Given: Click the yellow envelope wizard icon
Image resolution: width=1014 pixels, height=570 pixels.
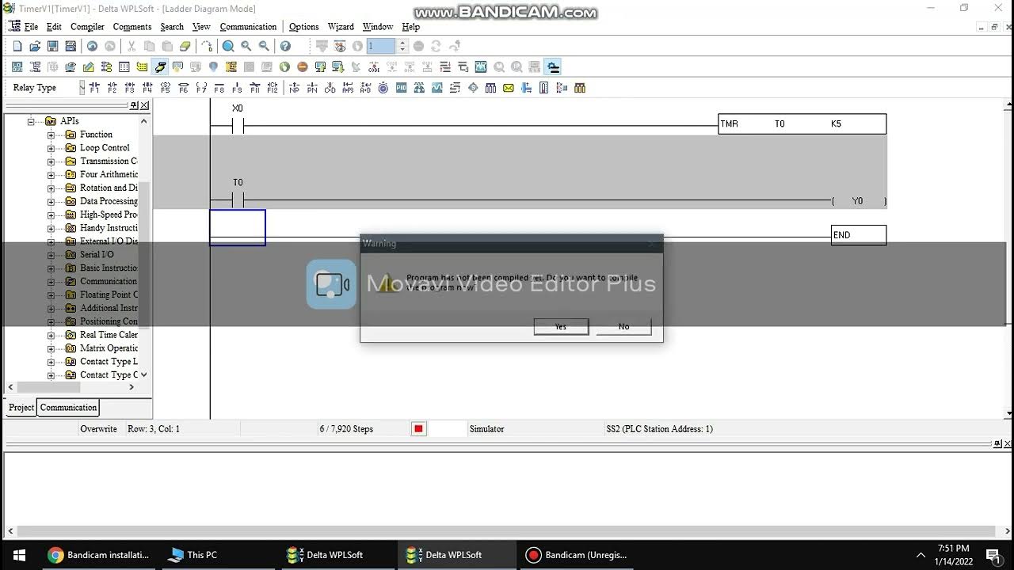Looking at the screenshot, I should 509,88.
